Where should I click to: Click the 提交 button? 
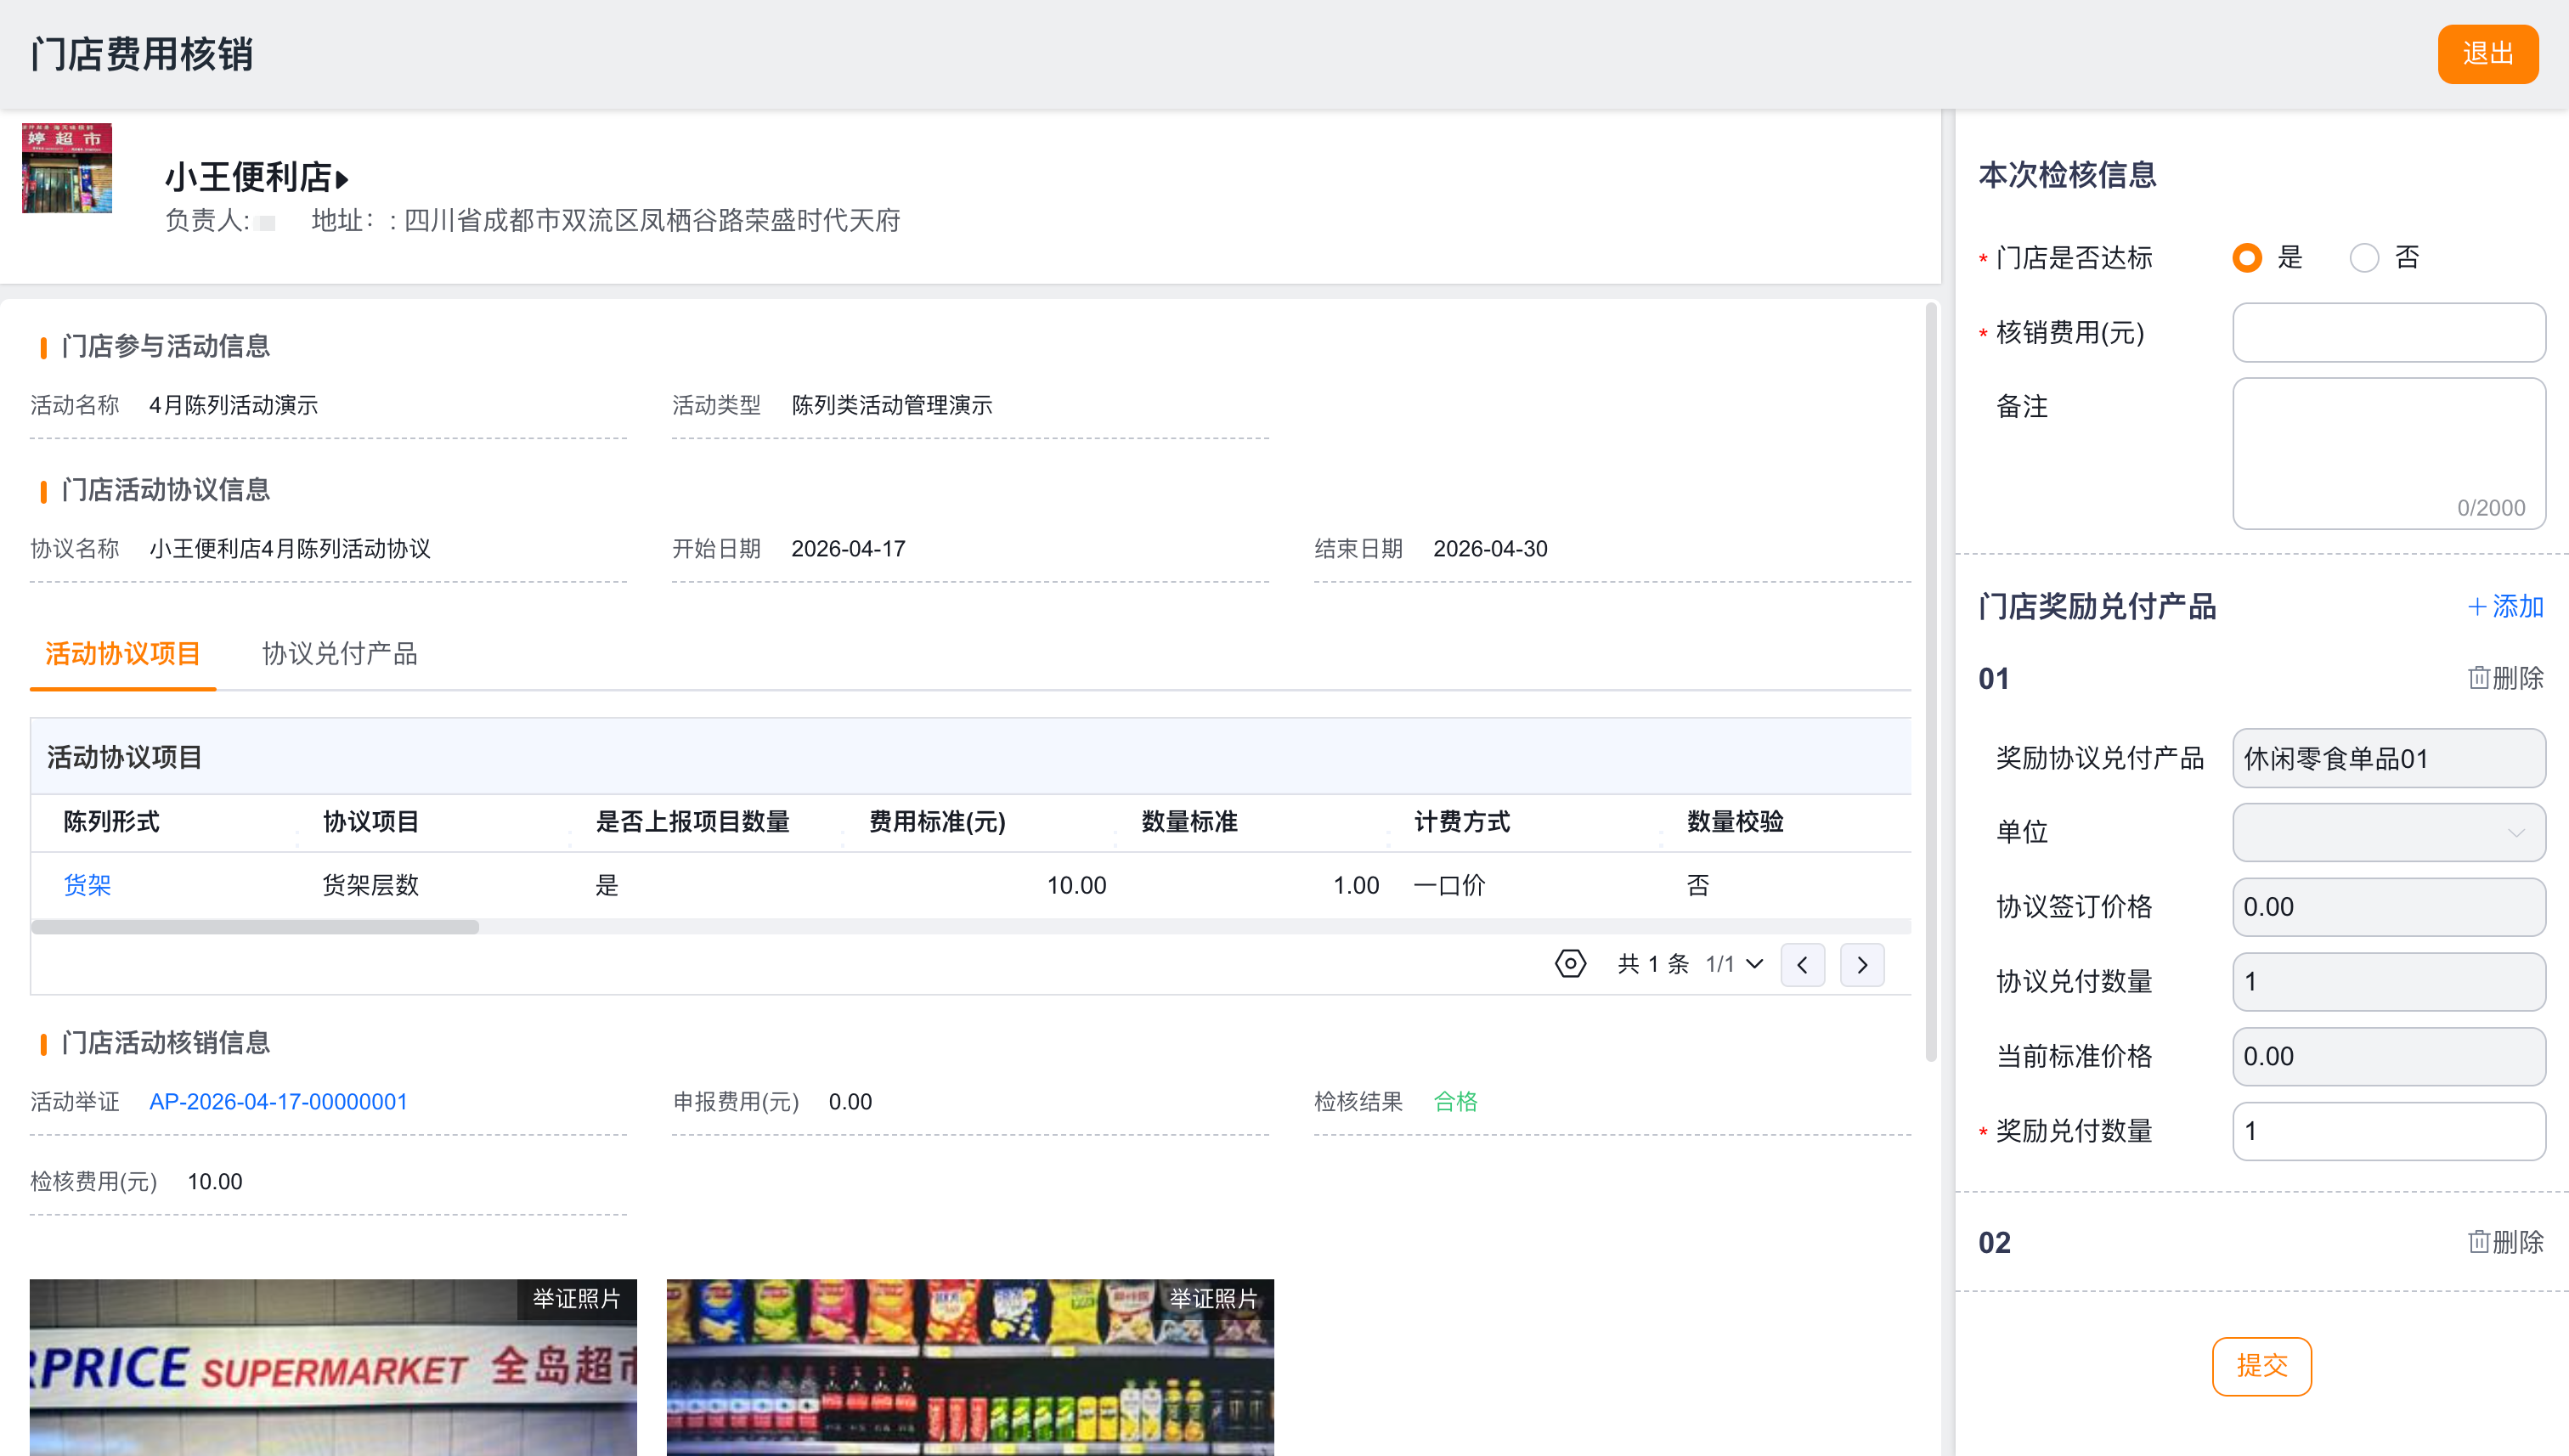pos(2261,1366)
